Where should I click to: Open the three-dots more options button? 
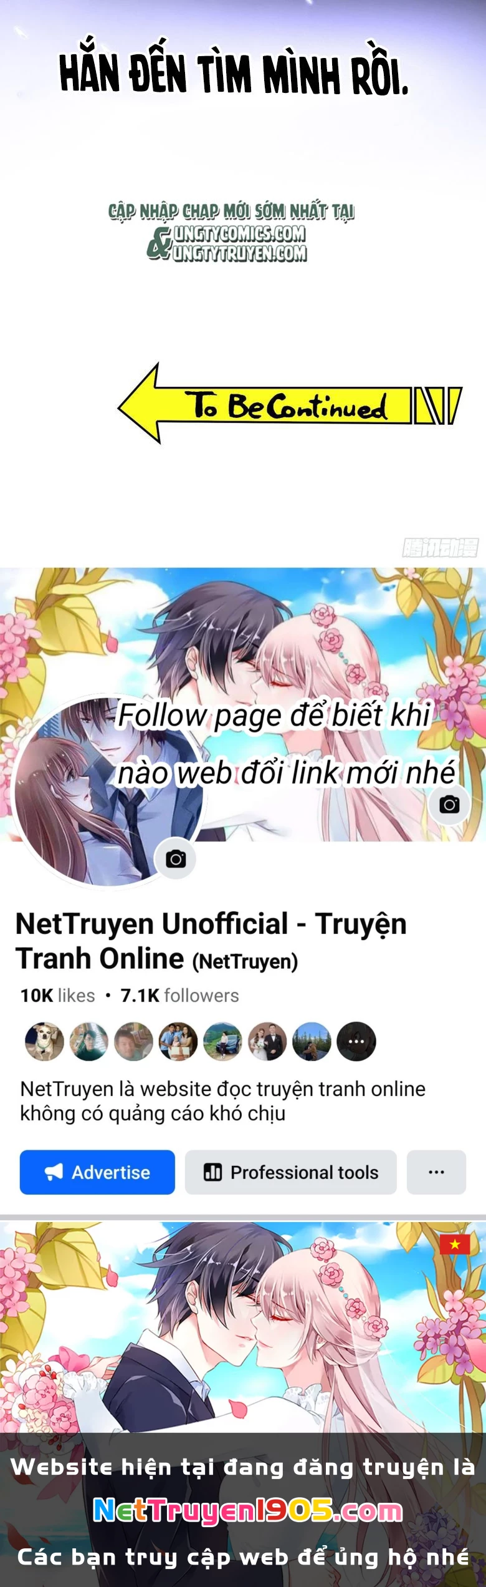point(436,1172)
